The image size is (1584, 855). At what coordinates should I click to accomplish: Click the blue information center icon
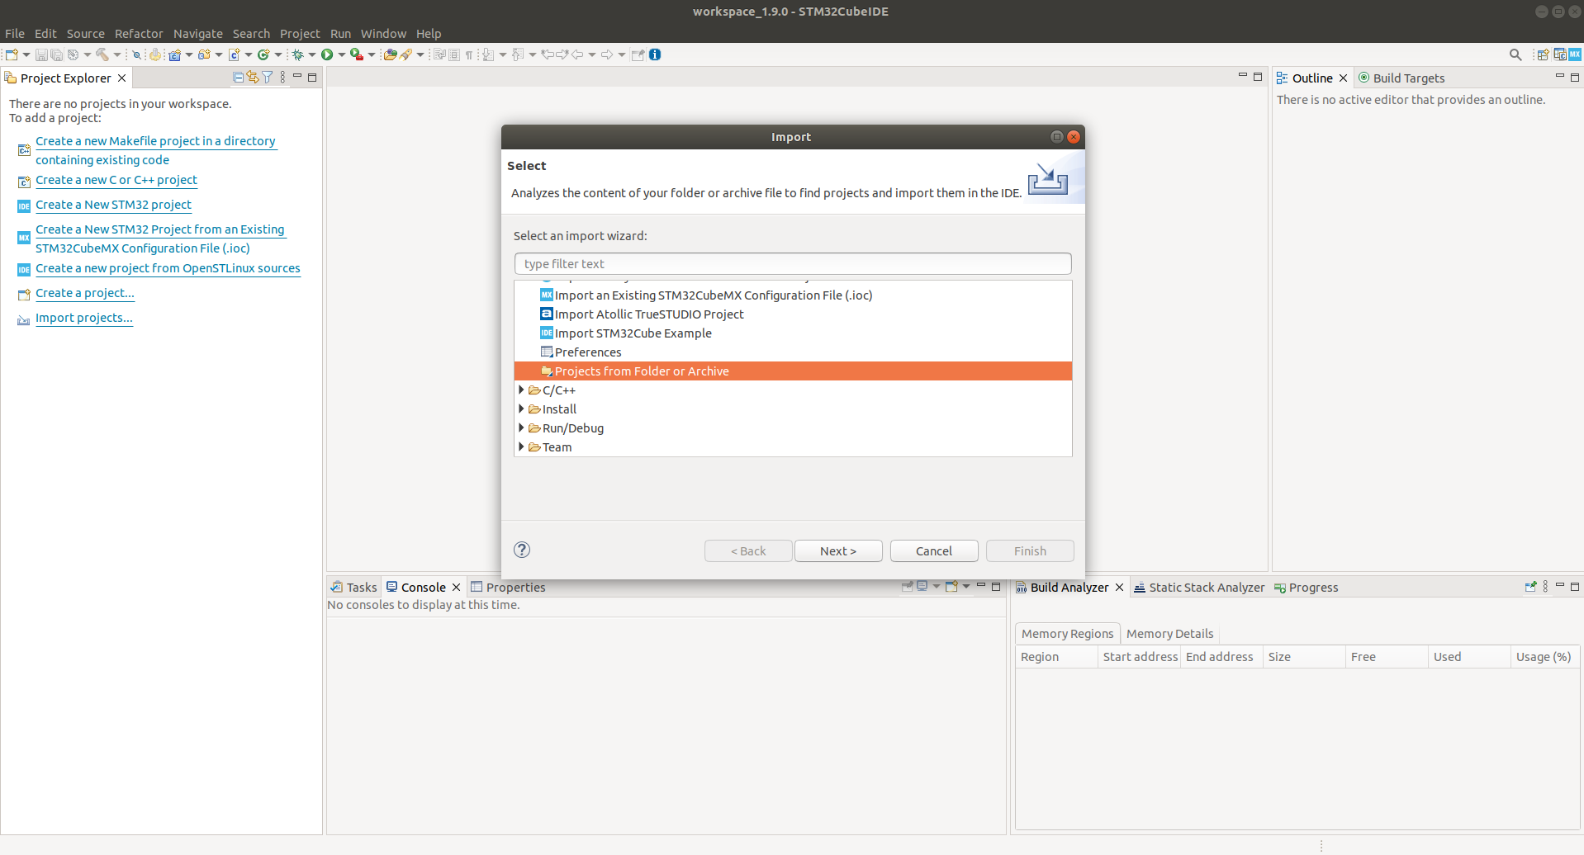(x=655, y=54)
